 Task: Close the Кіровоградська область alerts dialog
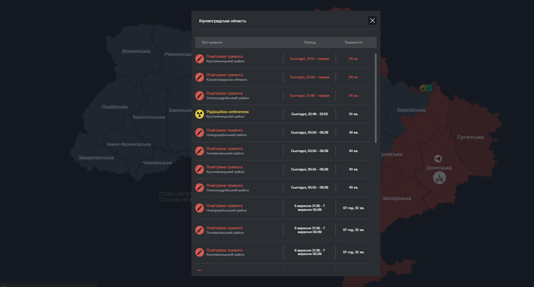tap(372, 21)
